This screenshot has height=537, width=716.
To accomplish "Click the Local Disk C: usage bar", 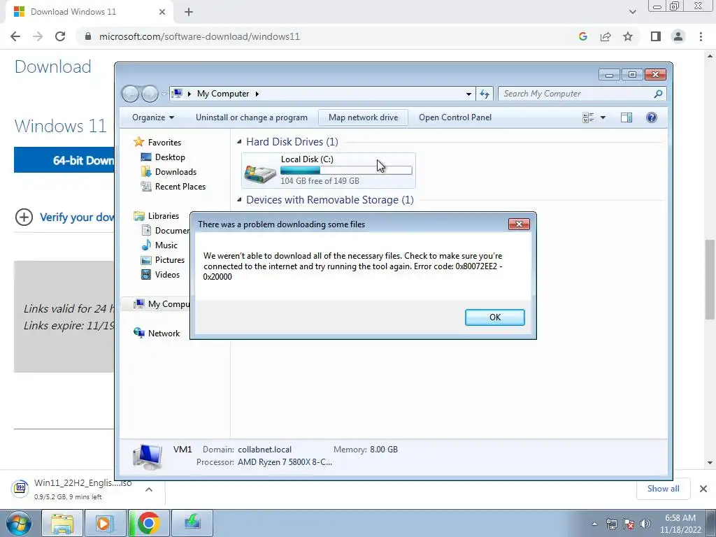I will coord(346,171).
